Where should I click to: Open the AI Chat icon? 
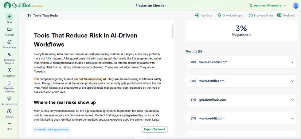[10, 111]
